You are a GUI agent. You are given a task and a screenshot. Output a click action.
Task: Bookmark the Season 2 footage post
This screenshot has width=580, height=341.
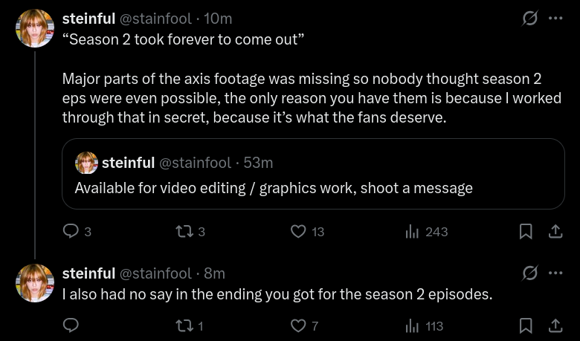click(x=526, y=232)
